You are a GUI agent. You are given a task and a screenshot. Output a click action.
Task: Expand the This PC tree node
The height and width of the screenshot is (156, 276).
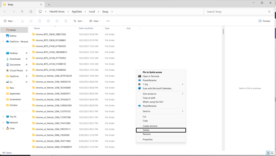coord(3,117)
